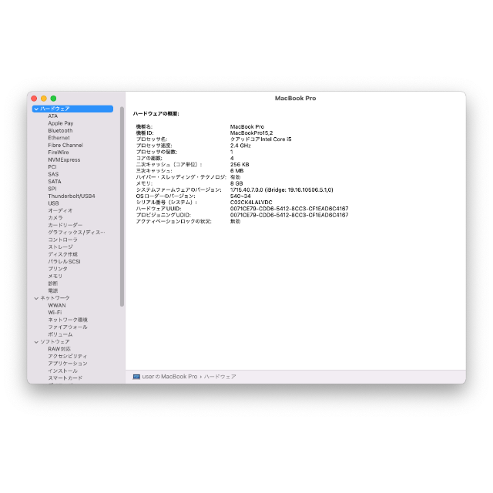This screenshot has height=493, width=493.
Task: Click 'userのMacBook Pro' in path bar
Action: (169, 377)
